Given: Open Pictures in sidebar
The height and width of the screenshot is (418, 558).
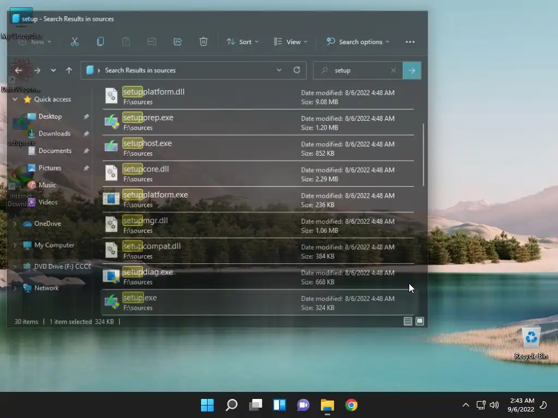Looking at the screenshot, I should click(x=50, y=168).
